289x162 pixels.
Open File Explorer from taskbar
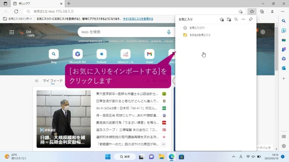[161, 157]
